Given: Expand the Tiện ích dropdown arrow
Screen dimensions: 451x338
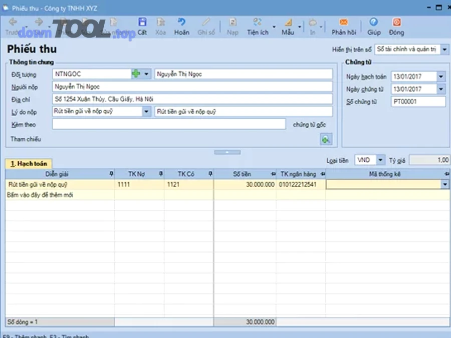Looking at the screenshot, I should pos(274,27).
